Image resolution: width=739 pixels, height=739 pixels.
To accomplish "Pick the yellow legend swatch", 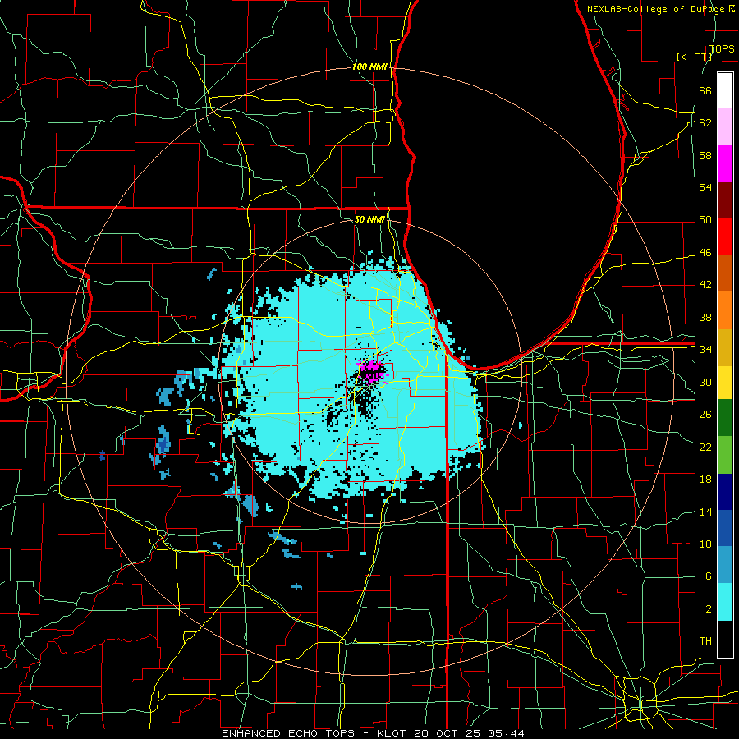I will pyautogui.click(x=725, y=382).
